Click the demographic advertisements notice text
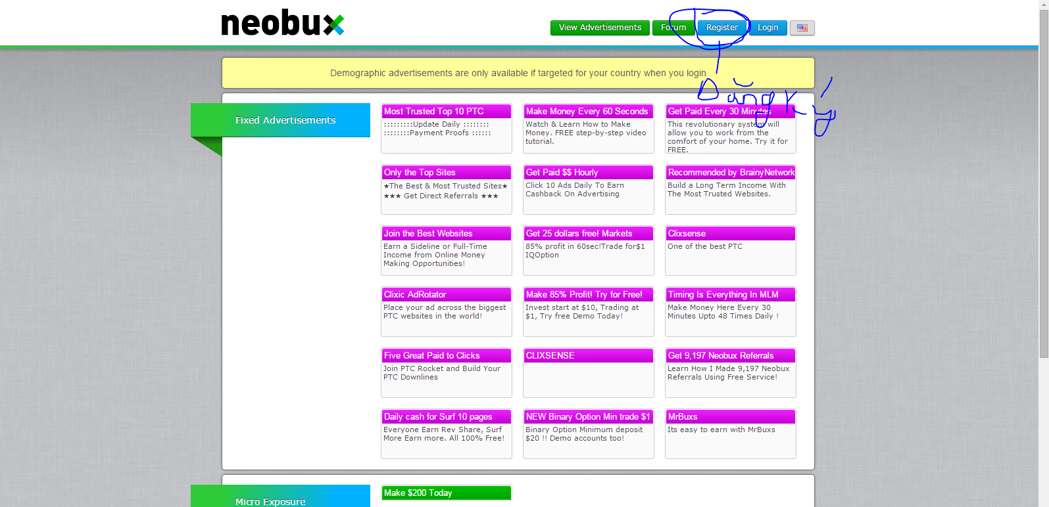 tap(518, 73)
